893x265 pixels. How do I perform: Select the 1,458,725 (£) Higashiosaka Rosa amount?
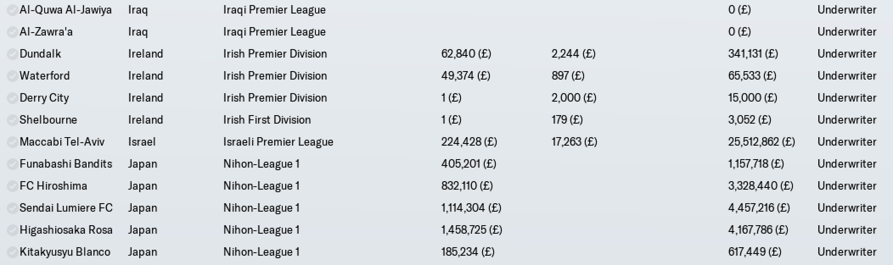point(472,230)
